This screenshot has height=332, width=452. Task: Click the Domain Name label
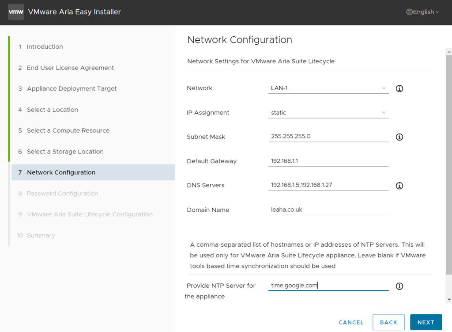pyautogui.click(x=208, y=210)
